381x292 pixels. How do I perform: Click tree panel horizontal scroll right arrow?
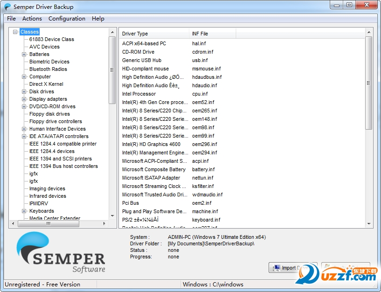pyautogui.click(x=104, y=223)
